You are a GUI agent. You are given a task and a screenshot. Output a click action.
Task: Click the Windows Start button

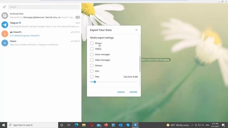point(4,125)
